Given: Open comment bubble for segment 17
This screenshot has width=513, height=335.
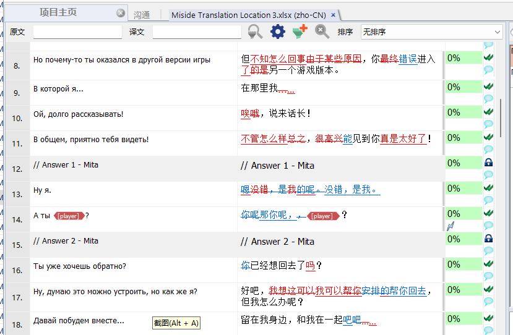Looking at the screenshot, I should click(488, 302).
